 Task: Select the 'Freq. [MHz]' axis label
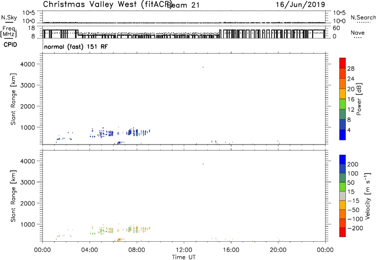[x=9, y=32]
